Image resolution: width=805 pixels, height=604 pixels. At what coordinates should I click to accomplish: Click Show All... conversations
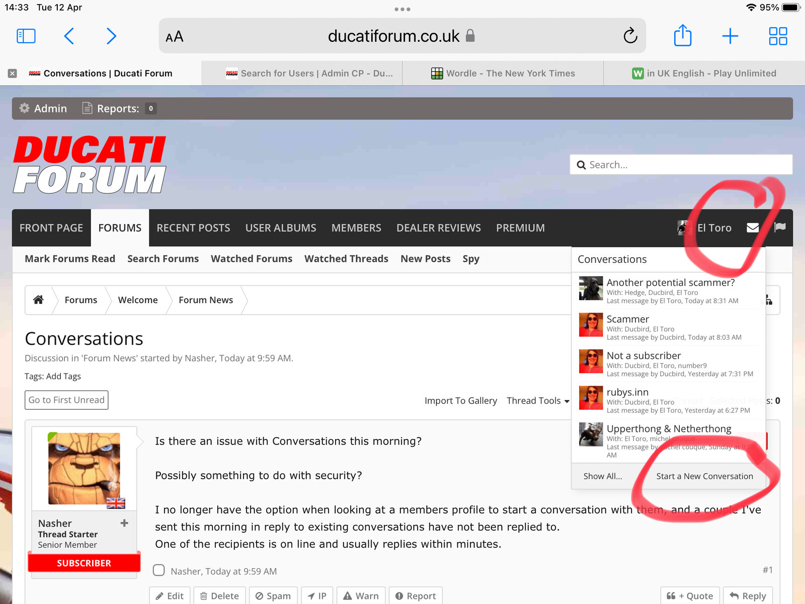click(x=603, y=476)
